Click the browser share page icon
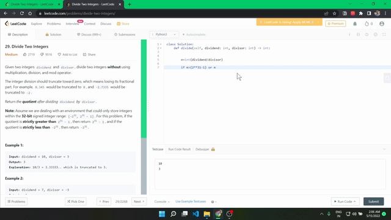The height and width of the screenshot is (220, 391). 326,13
